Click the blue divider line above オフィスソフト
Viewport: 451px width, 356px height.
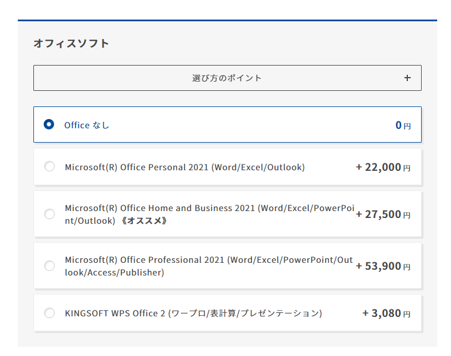[x=227, y=21]
